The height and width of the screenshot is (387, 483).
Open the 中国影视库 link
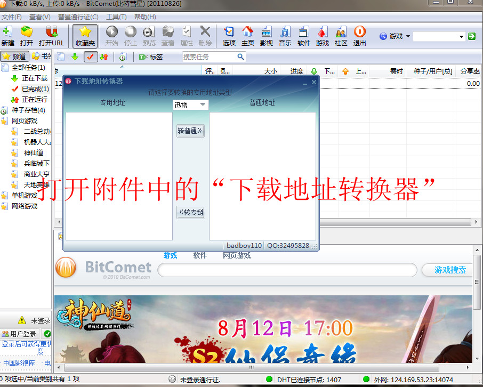click(19, 363)
